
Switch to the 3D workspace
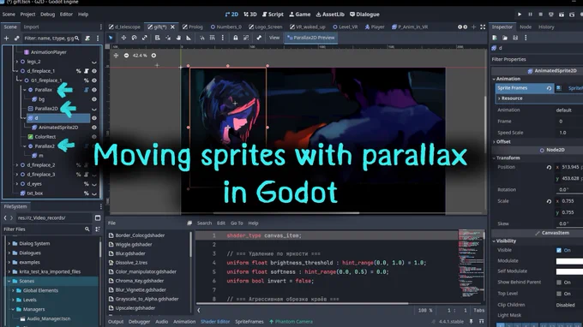pyautogui.click(x=250, y=14)
